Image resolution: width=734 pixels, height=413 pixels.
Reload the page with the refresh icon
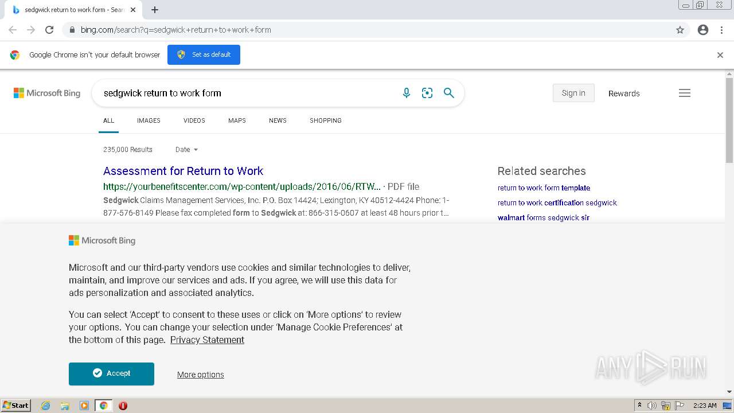[49, 30]
